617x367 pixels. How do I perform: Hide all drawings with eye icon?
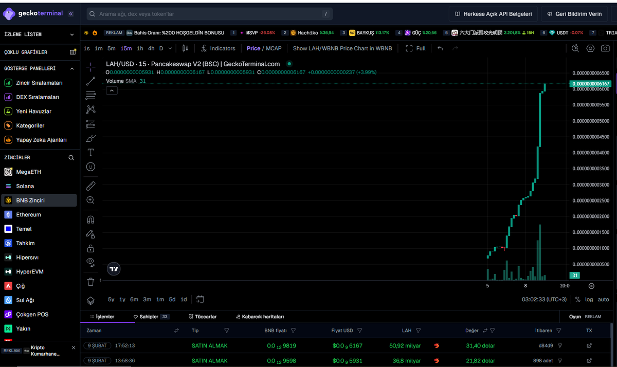90,262
